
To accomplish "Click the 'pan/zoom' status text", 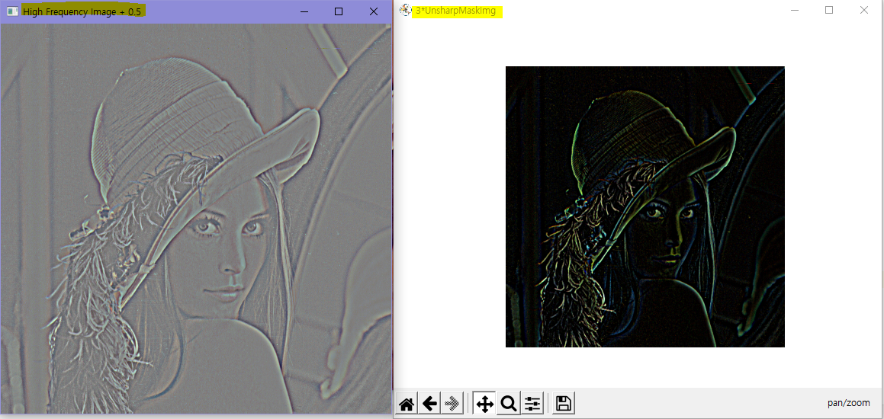I will (x=848, y=403).
